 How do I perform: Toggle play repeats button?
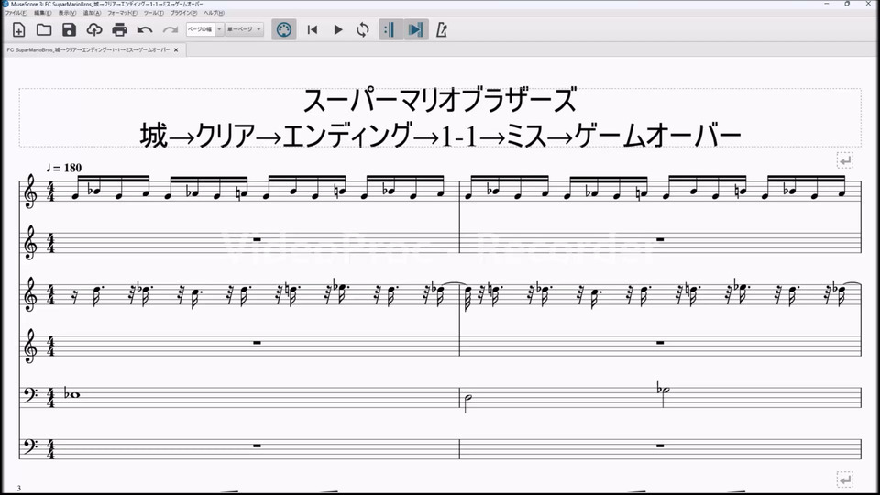[x=390, y=29]
